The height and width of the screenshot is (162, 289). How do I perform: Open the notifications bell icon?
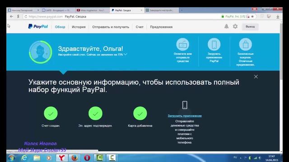tap(227, 27)
